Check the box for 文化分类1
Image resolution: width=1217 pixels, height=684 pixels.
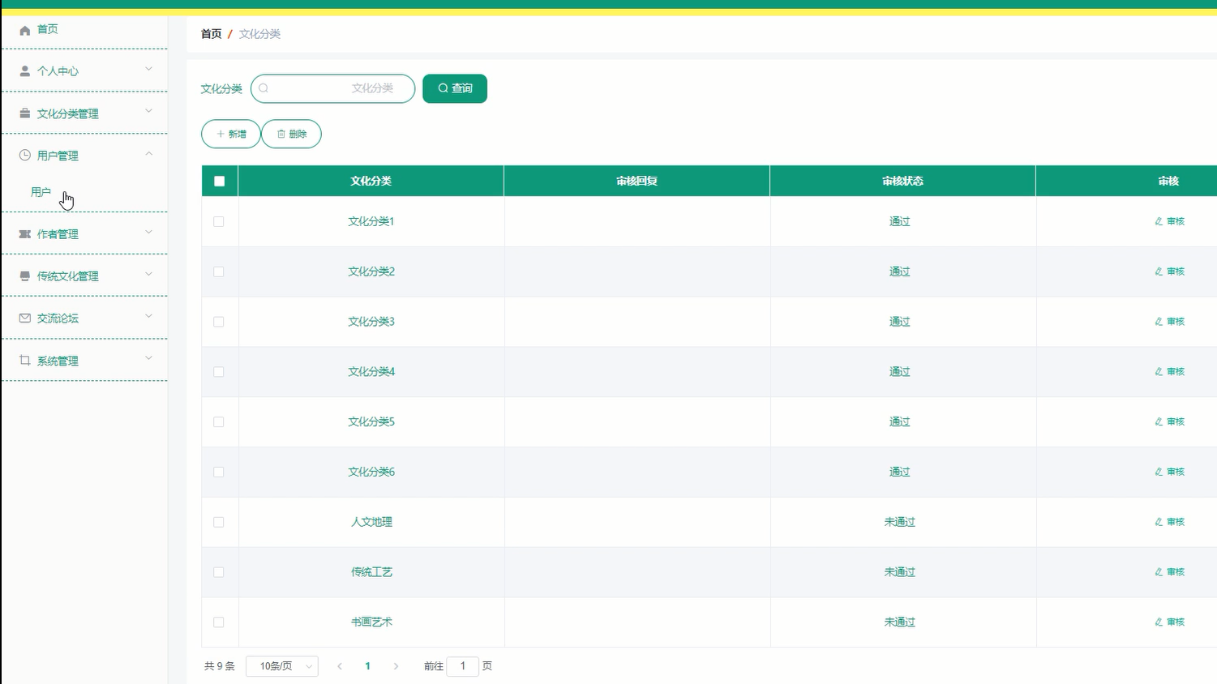pyautogui.click(x=219, y=221)
